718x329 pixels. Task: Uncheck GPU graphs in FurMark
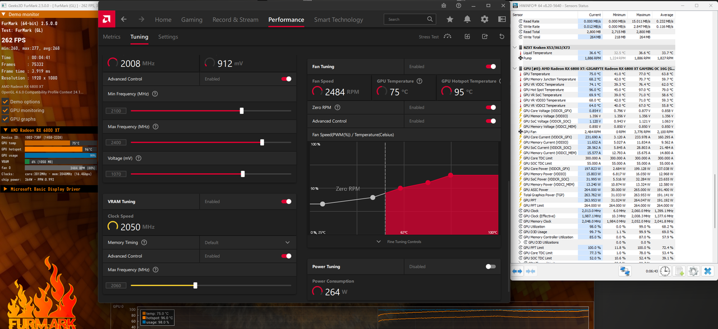5,119
